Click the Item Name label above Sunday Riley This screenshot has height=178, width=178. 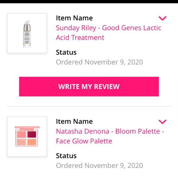[74, 18]
